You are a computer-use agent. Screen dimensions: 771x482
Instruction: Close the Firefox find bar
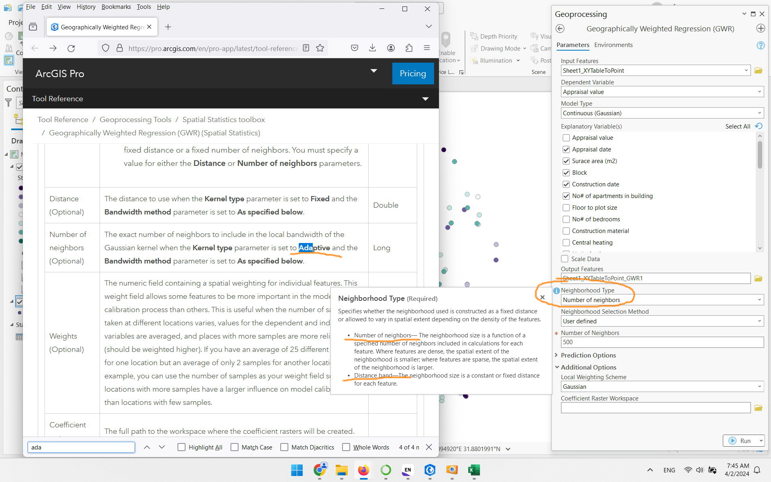point(429,447)
